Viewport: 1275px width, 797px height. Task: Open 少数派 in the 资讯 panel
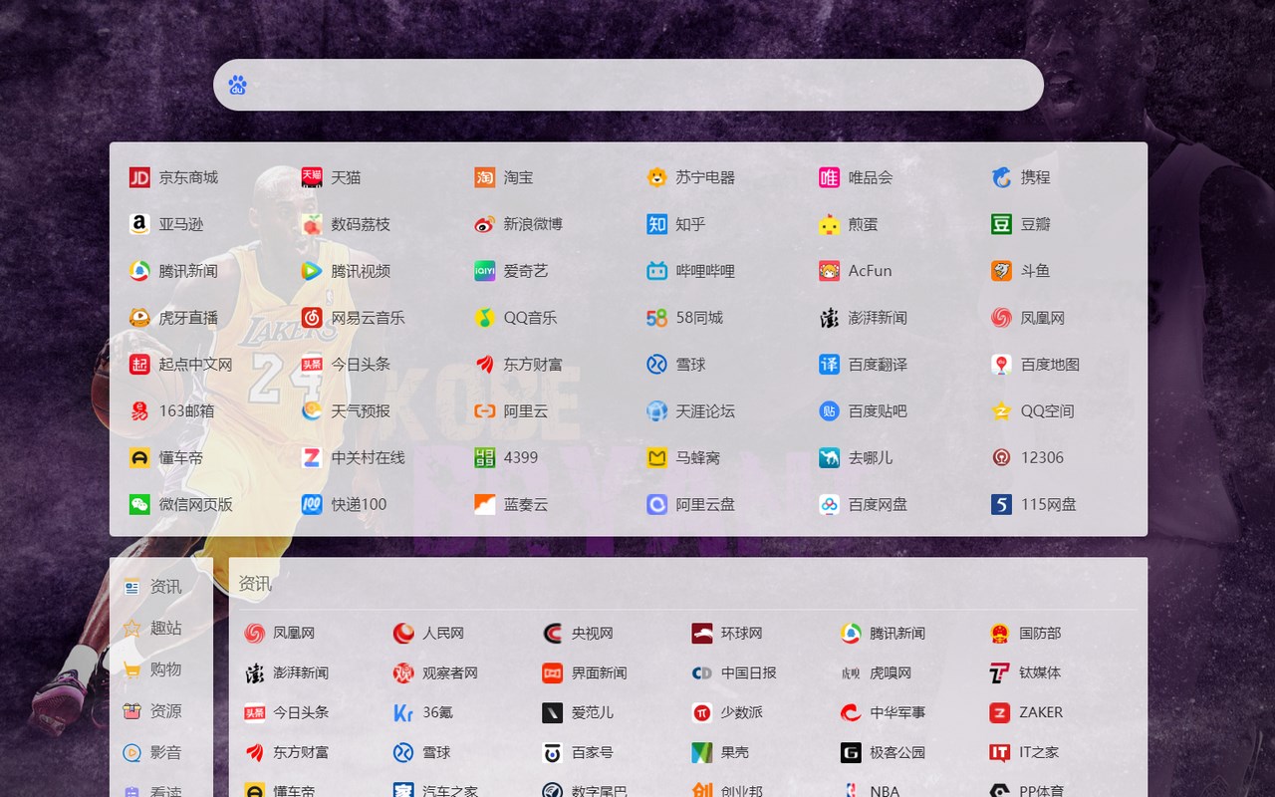[727, 712]
